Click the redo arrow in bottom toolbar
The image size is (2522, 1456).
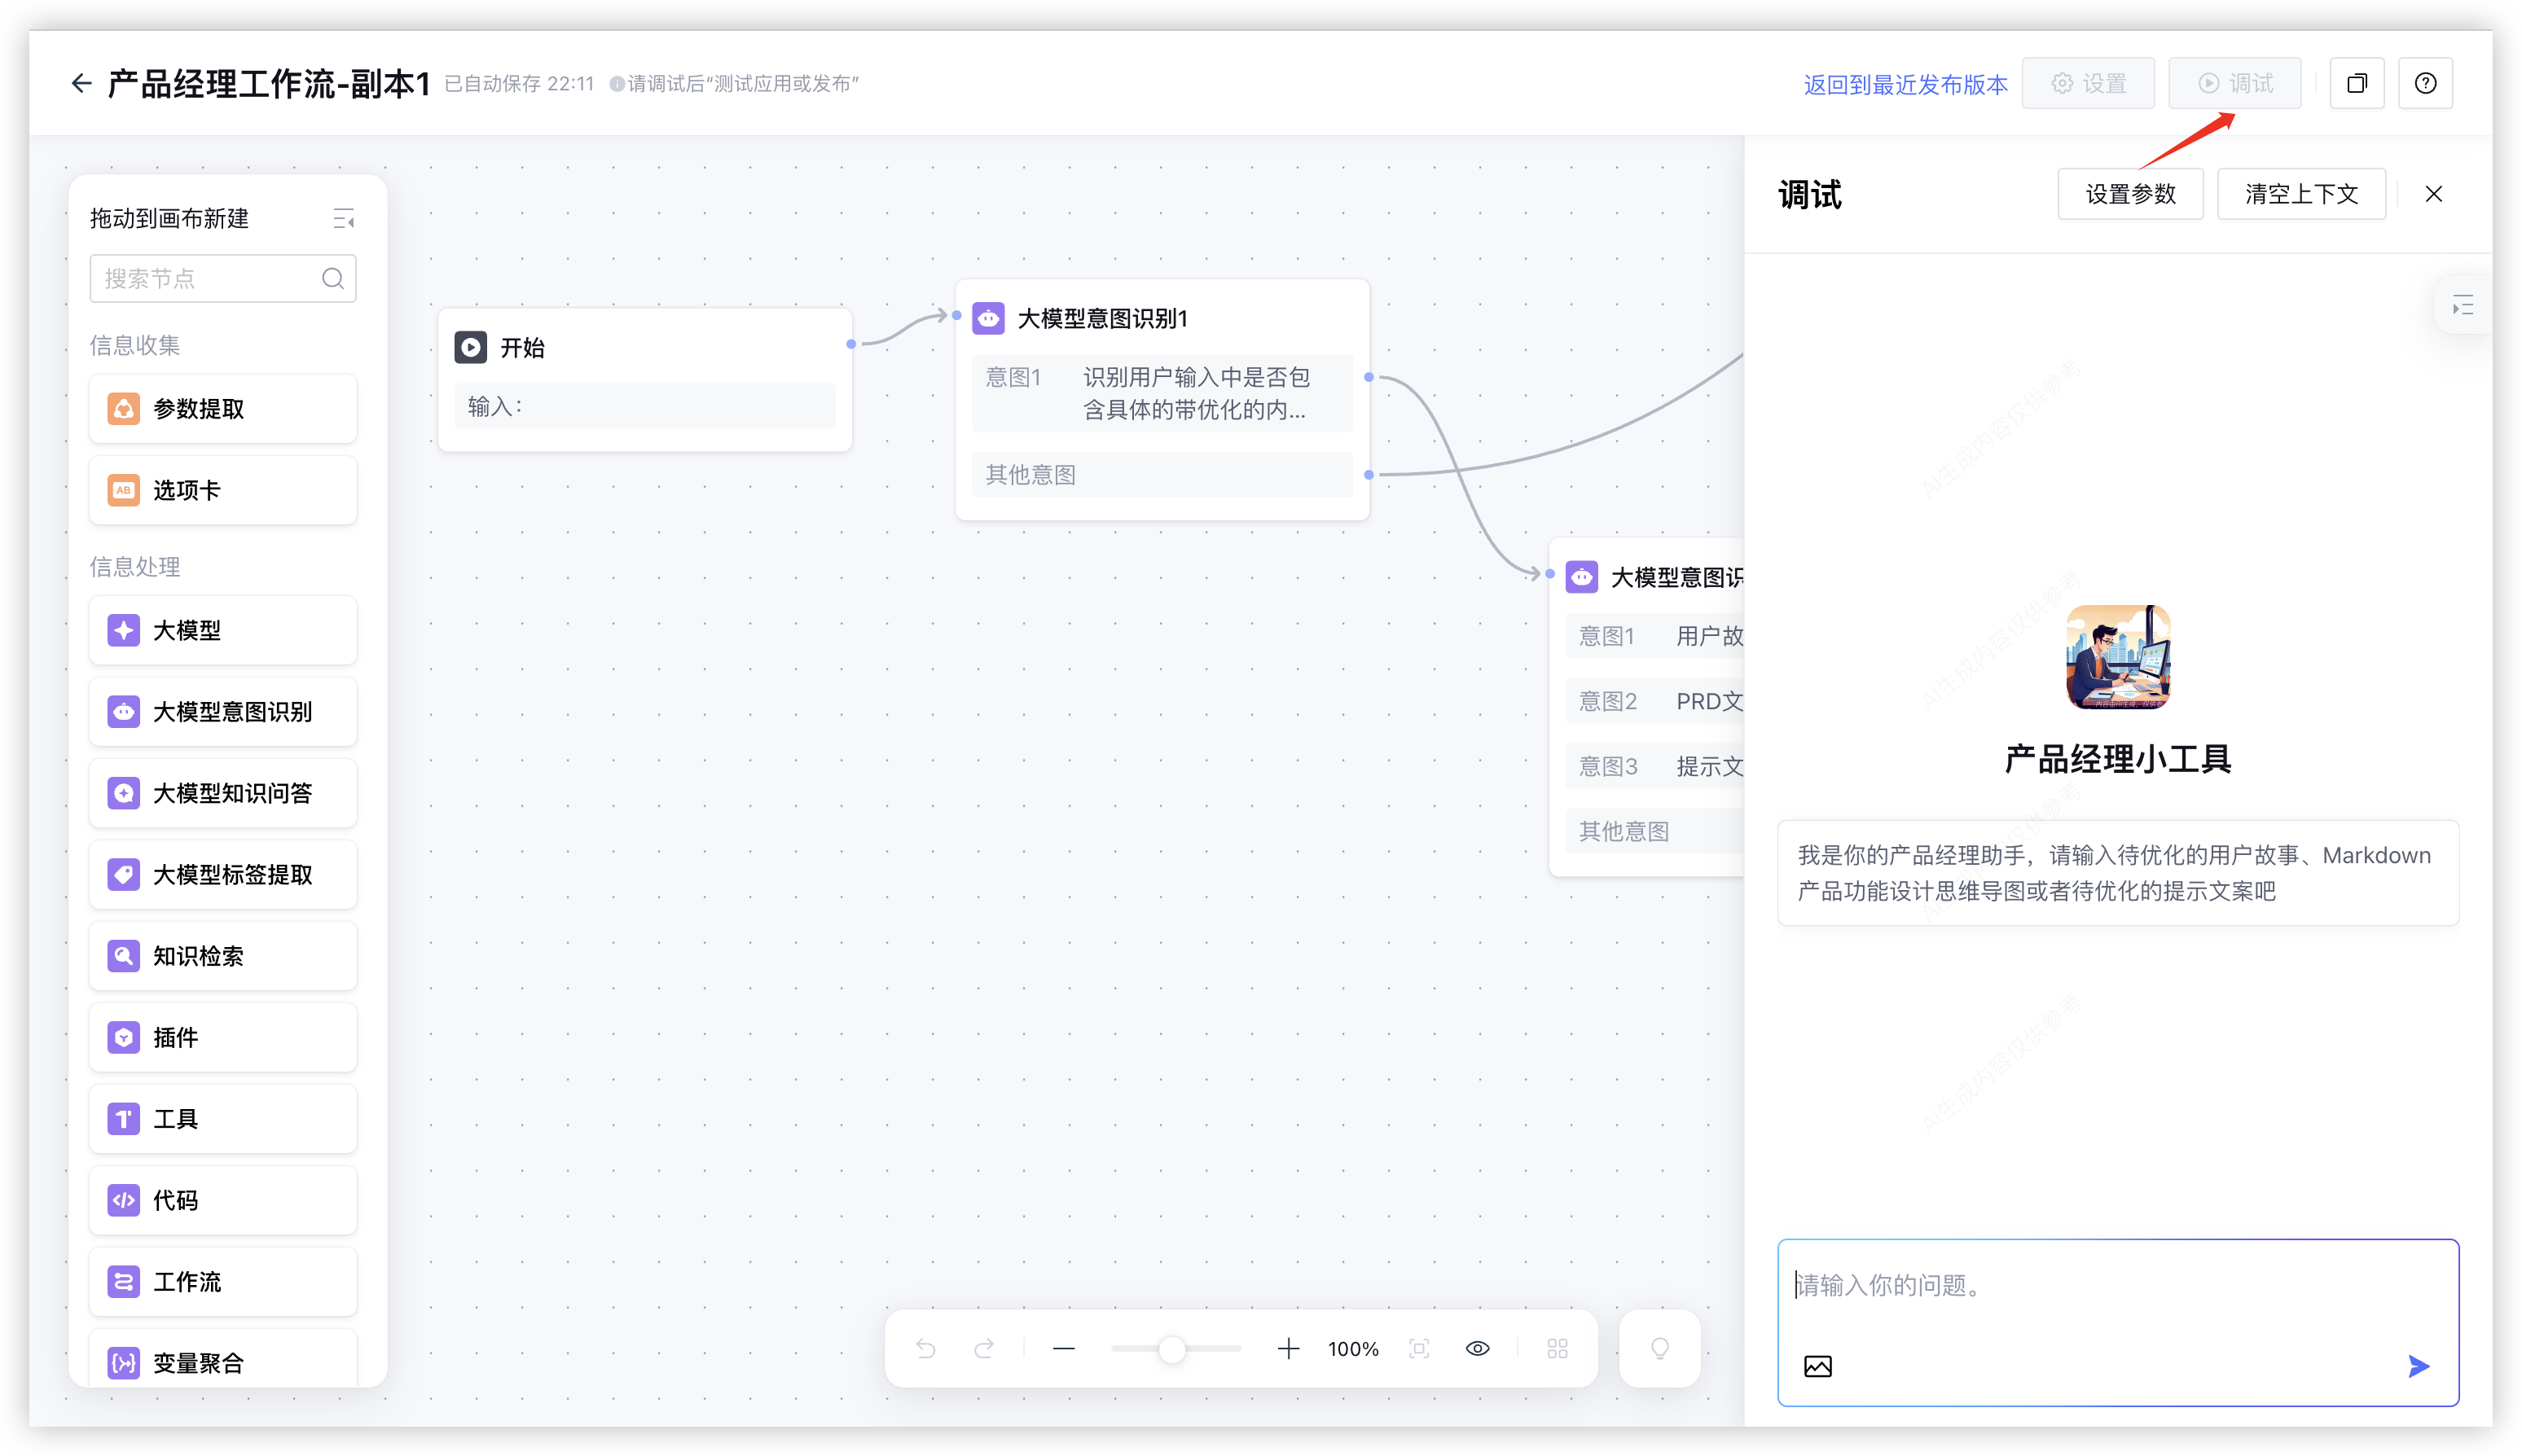[984, 1349]
